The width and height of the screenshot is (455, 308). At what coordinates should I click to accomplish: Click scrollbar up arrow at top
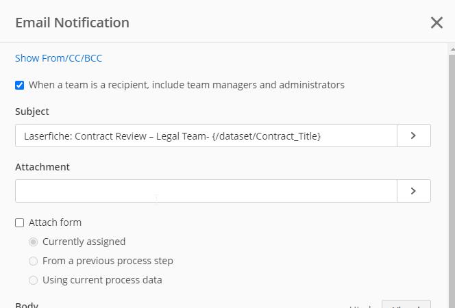coord(452,49)
